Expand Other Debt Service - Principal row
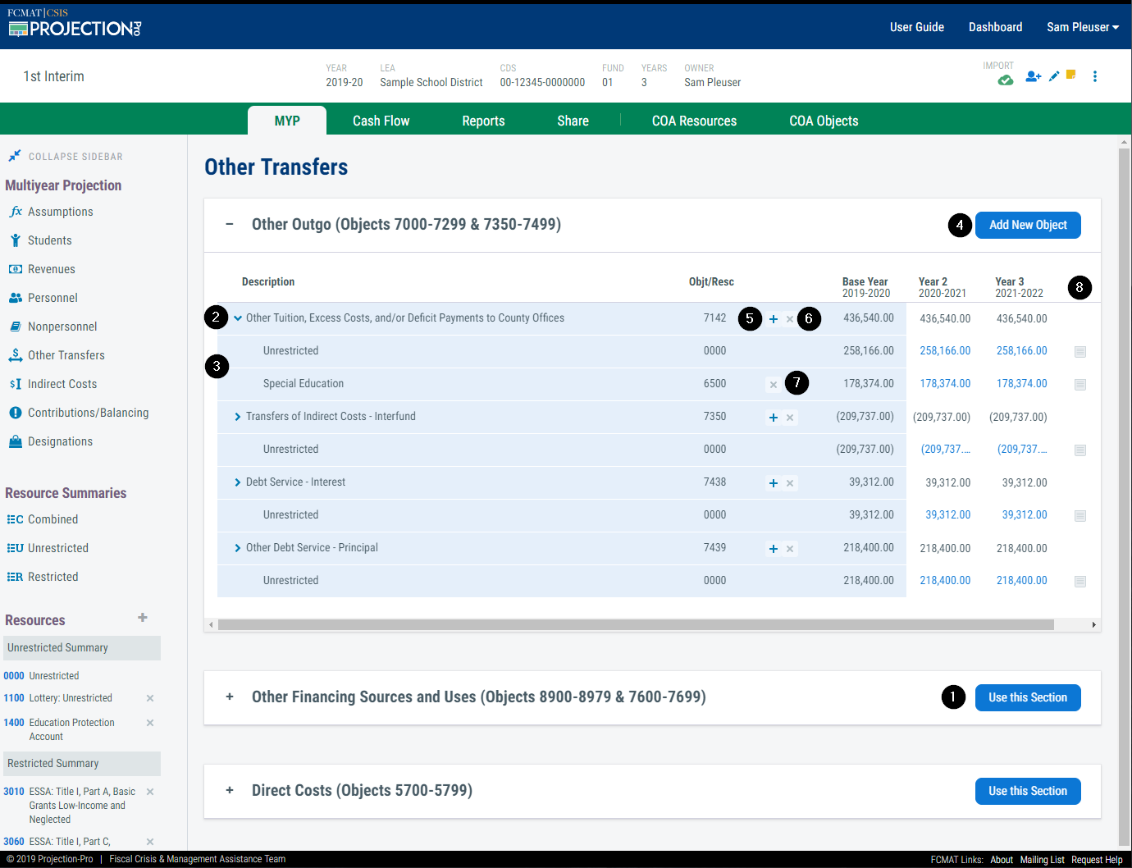The image size is (1132, 868). click(238, 548)
